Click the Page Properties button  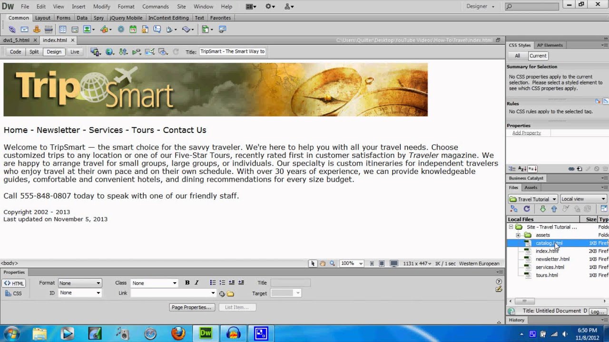[x=191, y=307]
